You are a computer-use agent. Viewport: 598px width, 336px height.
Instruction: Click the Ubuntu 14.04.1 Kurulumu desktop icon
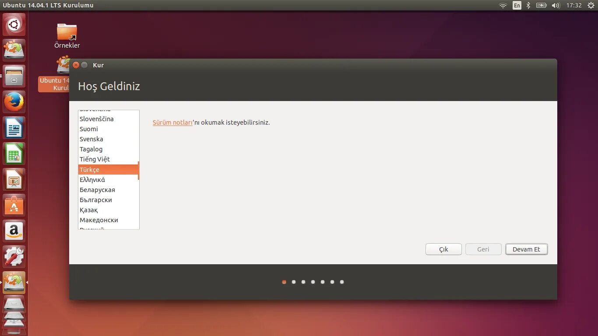click(x=54, y=74)
